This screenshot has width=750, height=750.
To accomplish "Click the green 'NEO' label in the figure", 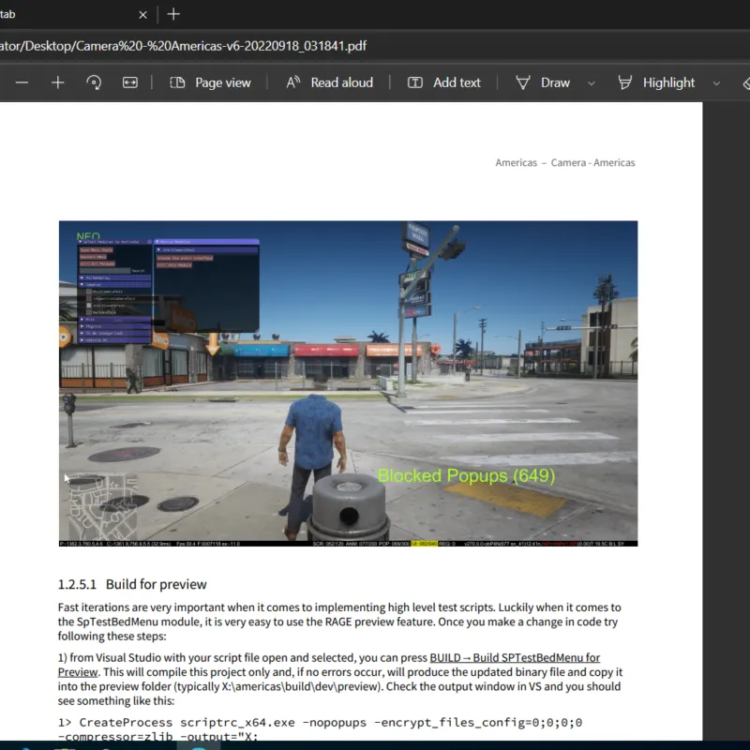I will point(88,236).
